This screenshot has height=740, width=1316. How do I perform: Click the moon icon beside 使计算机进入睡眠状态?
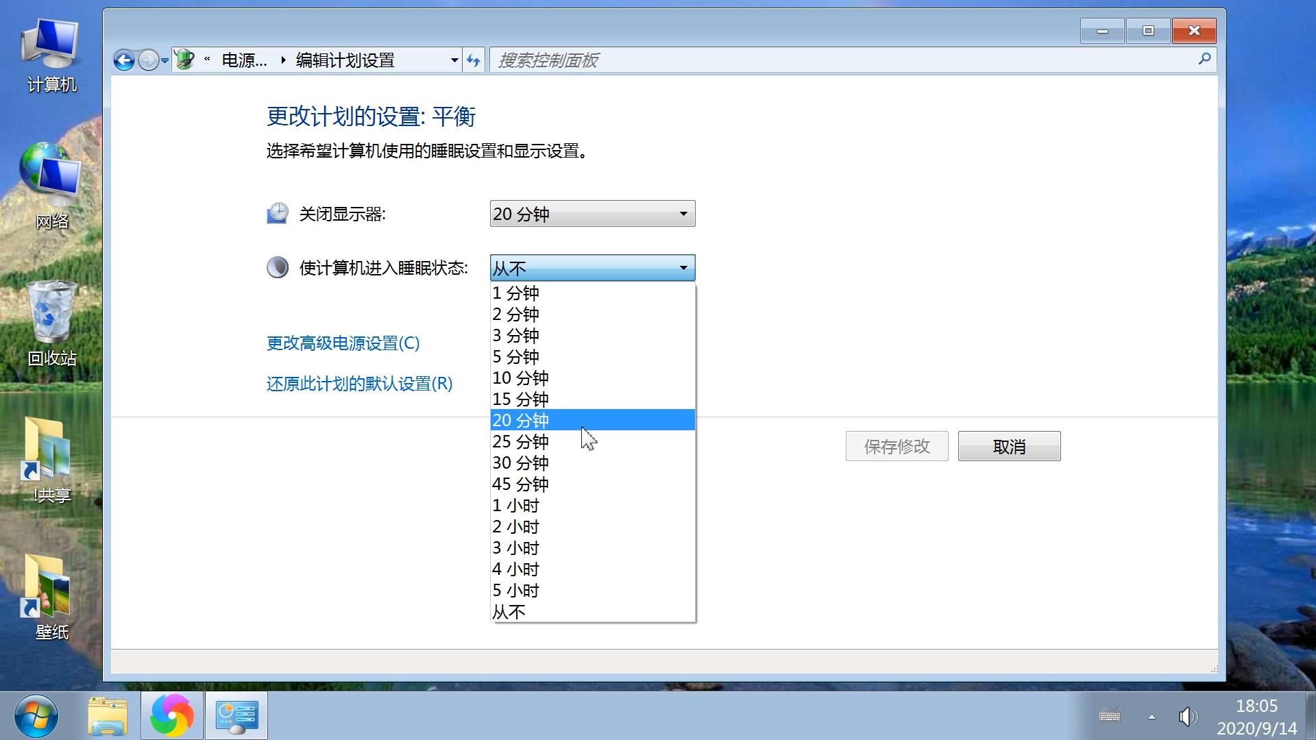277,267
